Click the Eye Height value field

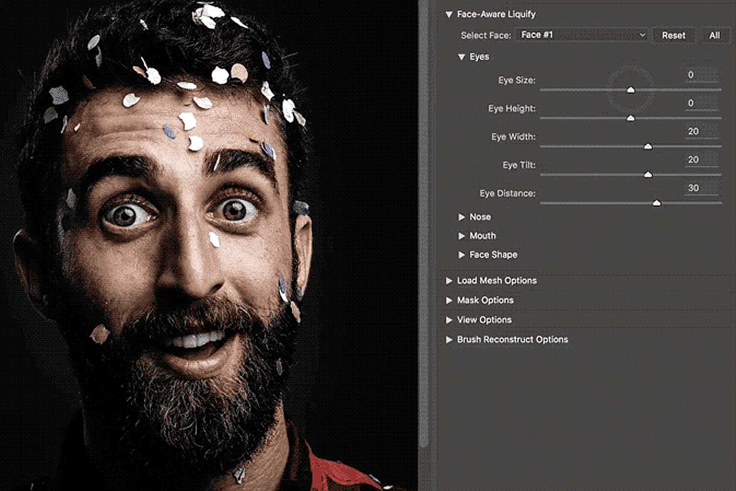coord(701,104)
